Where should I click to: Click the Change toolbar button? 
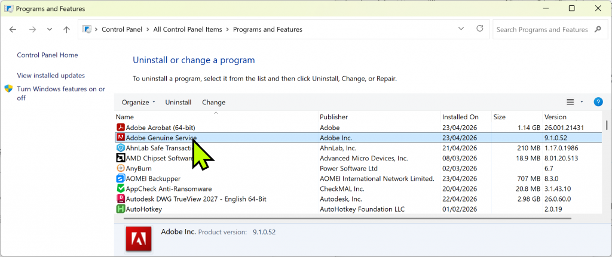(x=213, y=103)
